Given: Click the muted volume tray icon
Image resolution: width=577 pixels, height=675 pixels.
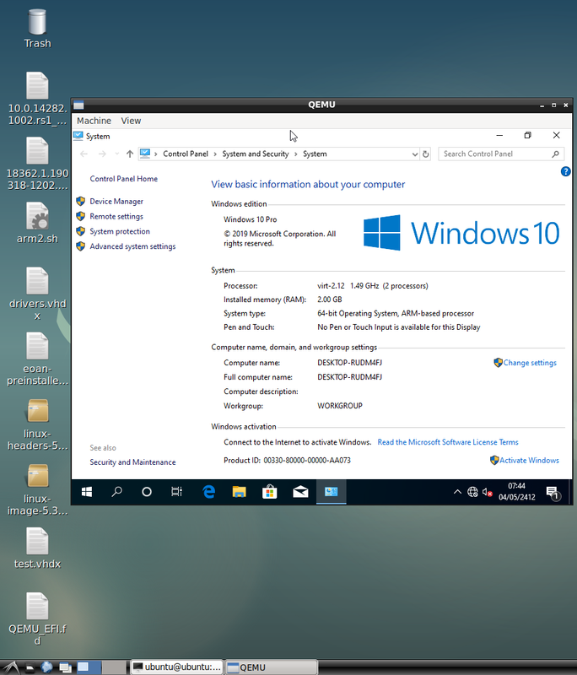Looking at the screenshot, I should (x=487, y=492).
